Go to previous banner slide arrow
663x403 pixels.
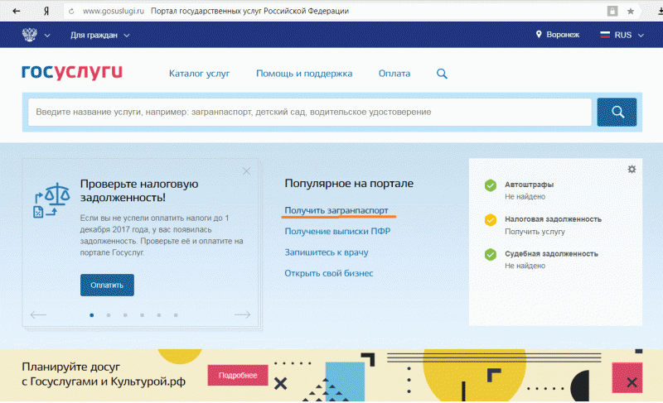pos(38,314)
